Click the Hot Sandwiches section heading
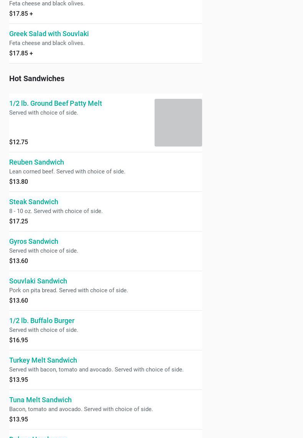The height and width of the screenshot is (438, 303). pos(37,78)
